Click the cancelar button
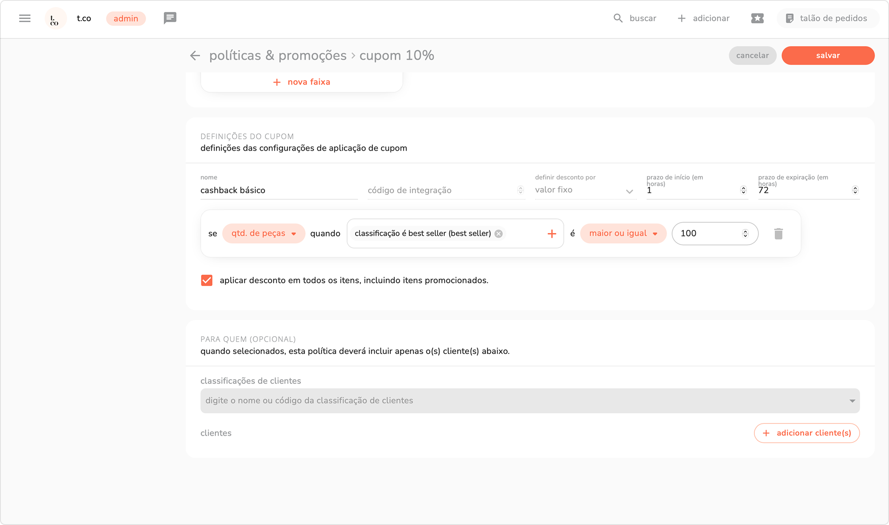Image resolution: width=889 pixels, height=525 pixels. pos(752,55)
